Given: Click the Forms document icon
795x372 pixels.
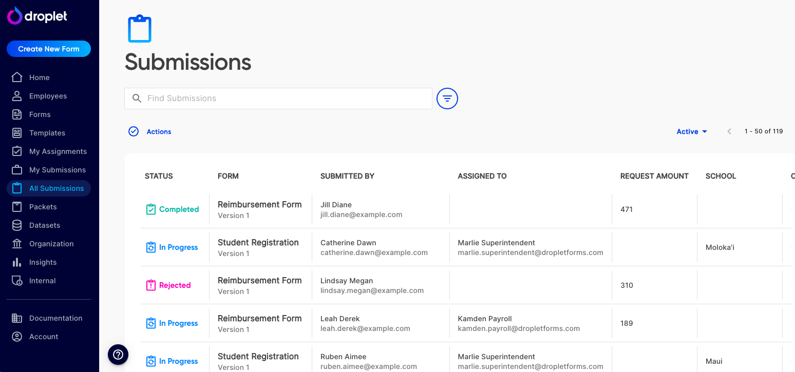Looking at the screenshot, I should pos(17,114).
